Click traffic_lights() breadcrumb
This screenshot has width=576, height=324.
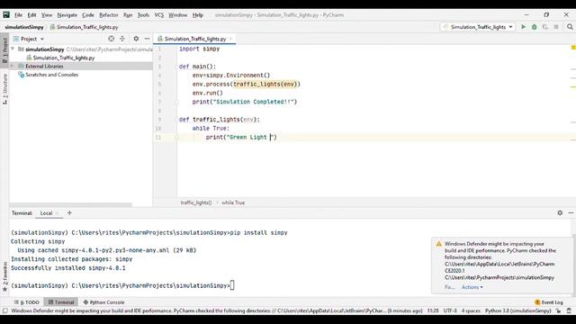[196, 202]
